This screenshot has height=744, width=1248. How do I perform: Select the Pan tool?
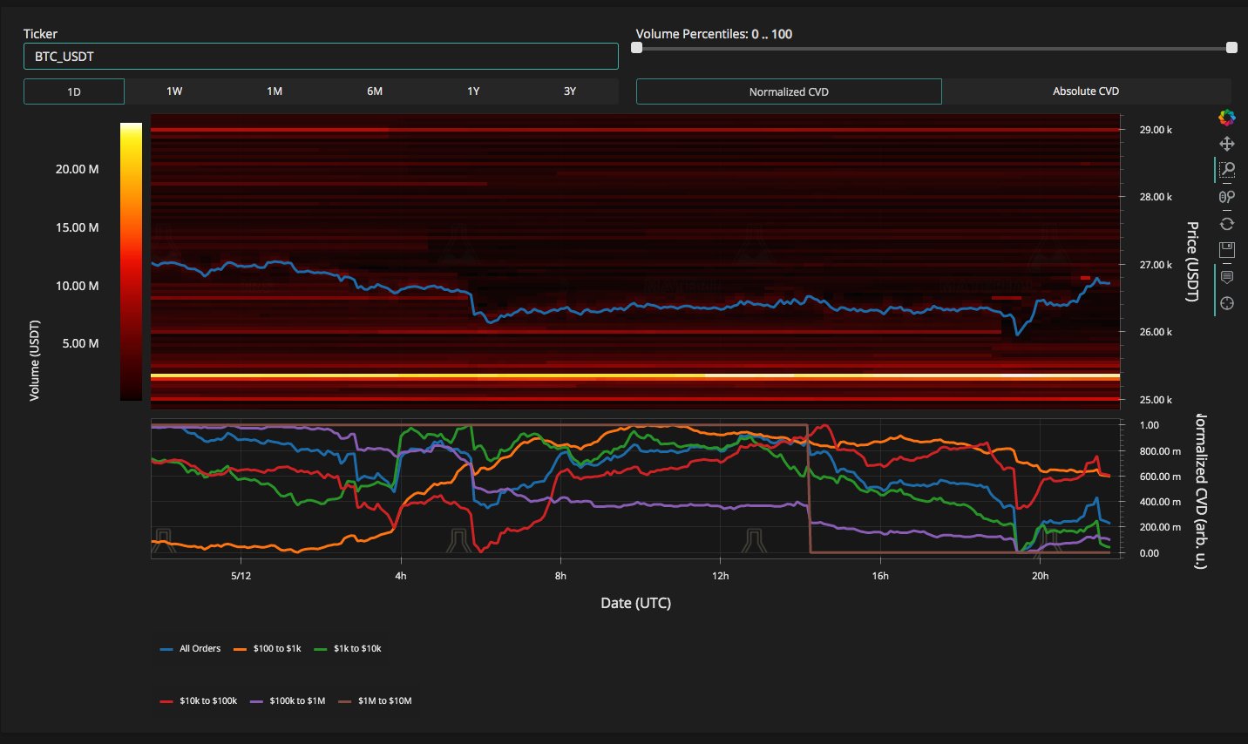tap(1227, 143)
